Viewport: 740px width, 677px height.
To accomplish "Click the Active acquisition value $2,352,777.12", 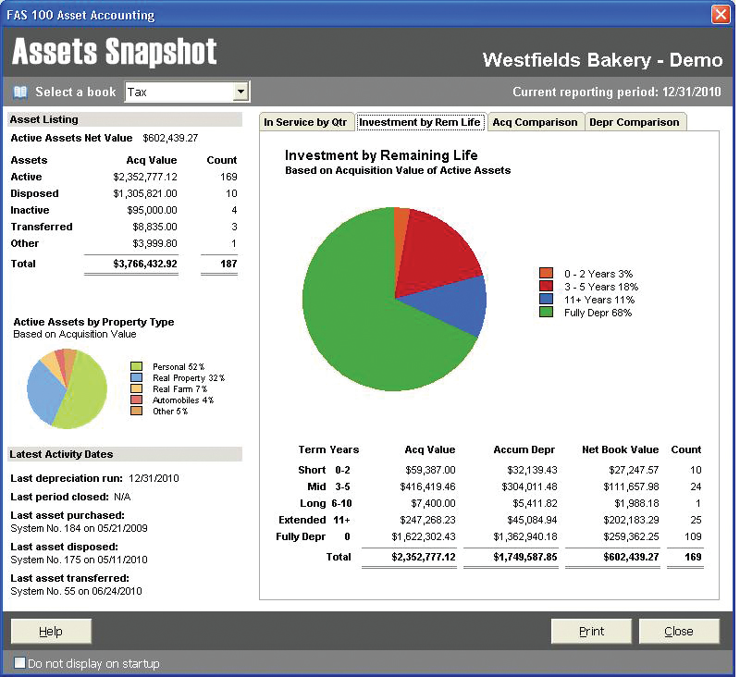I will [x=145, y=177].
